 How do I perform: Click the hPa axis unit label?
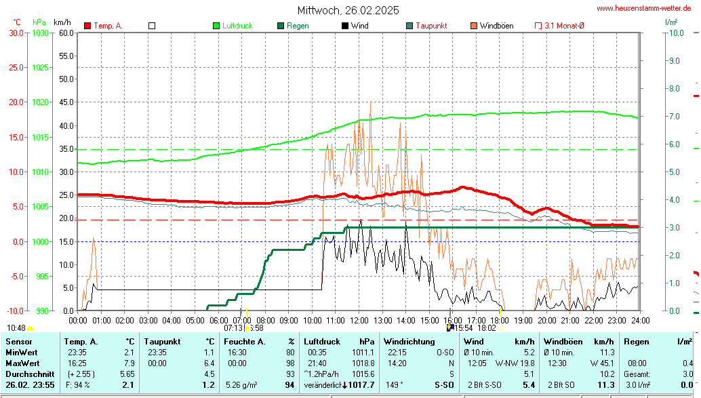click(39, 22)
